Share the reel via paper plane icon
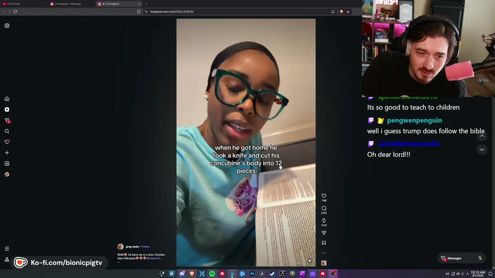 [324, 233]
